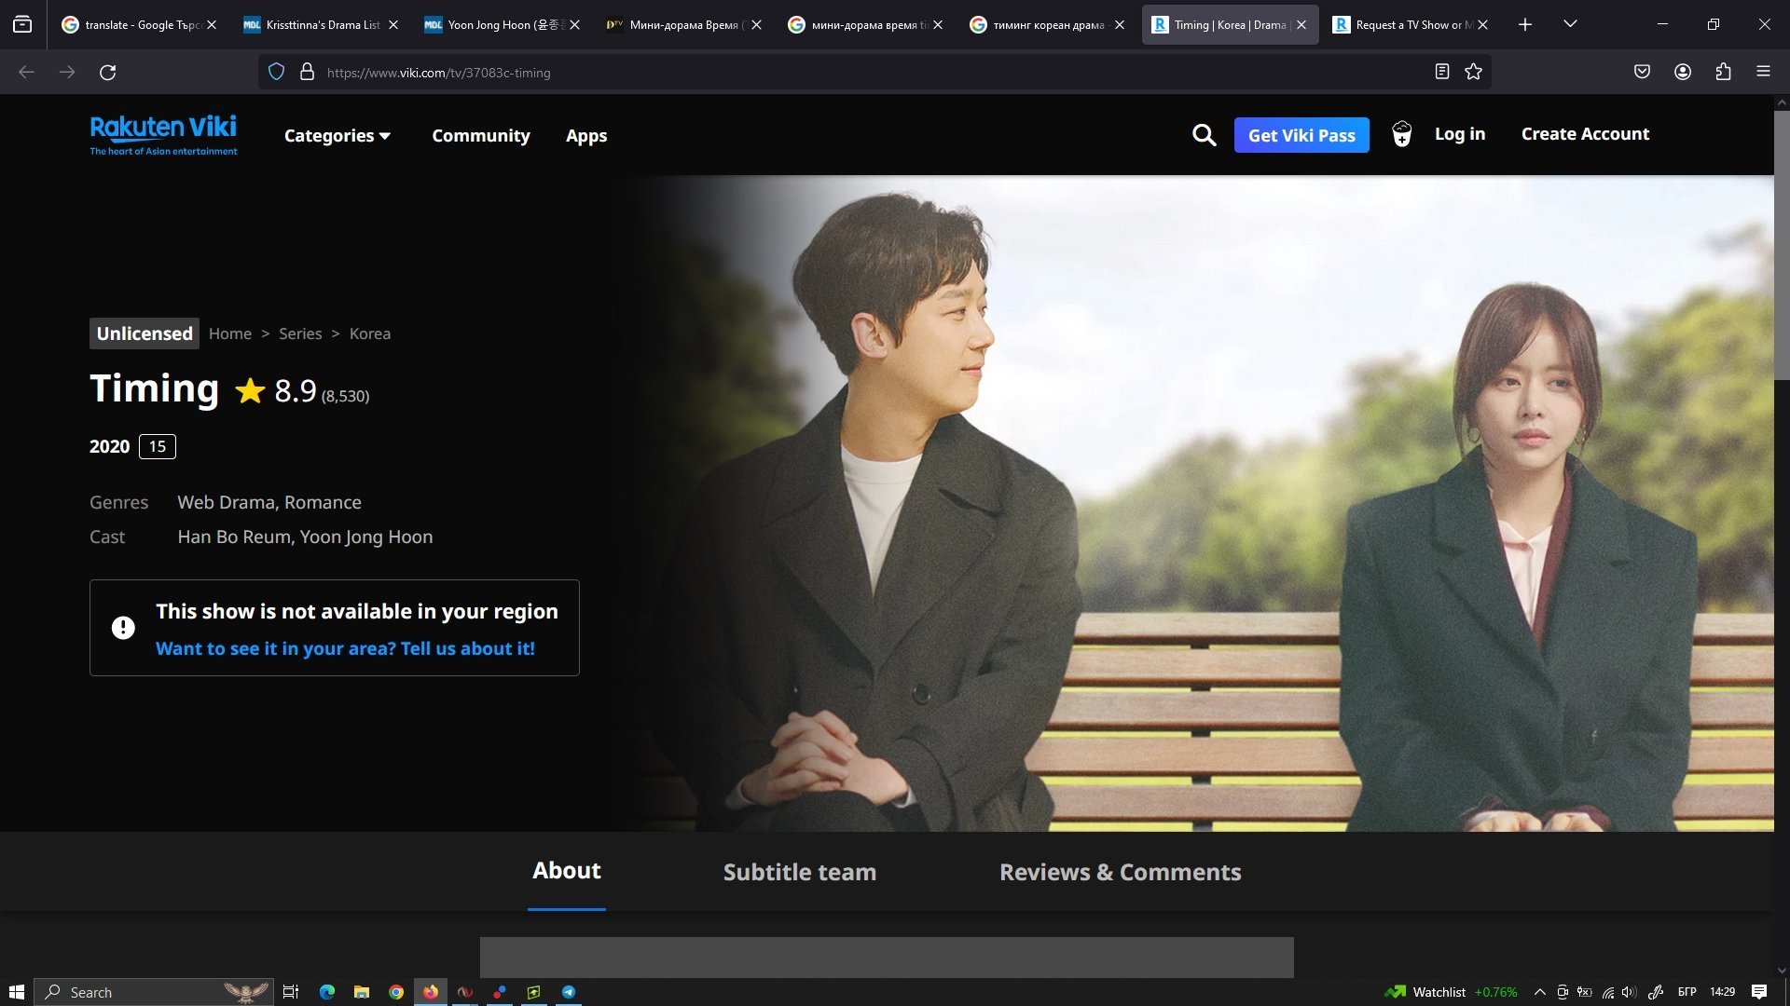Show hidden system tray icons chevron
1790x1006 pixels.
(1539, 992)
